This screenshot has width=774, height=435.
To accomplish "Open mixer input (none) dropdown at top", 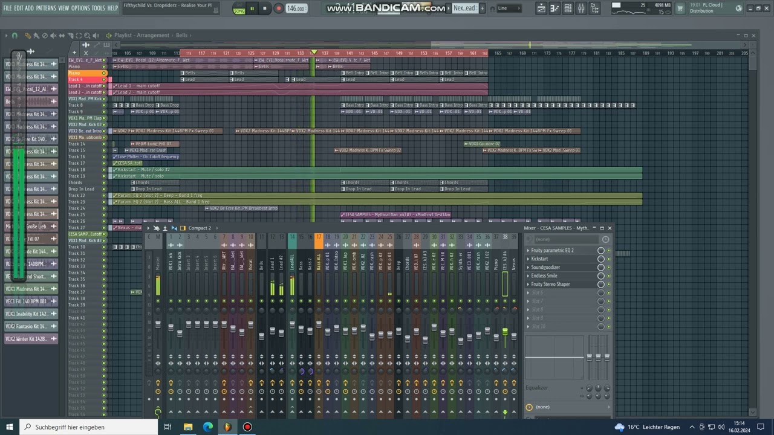I will click(567, 239).
